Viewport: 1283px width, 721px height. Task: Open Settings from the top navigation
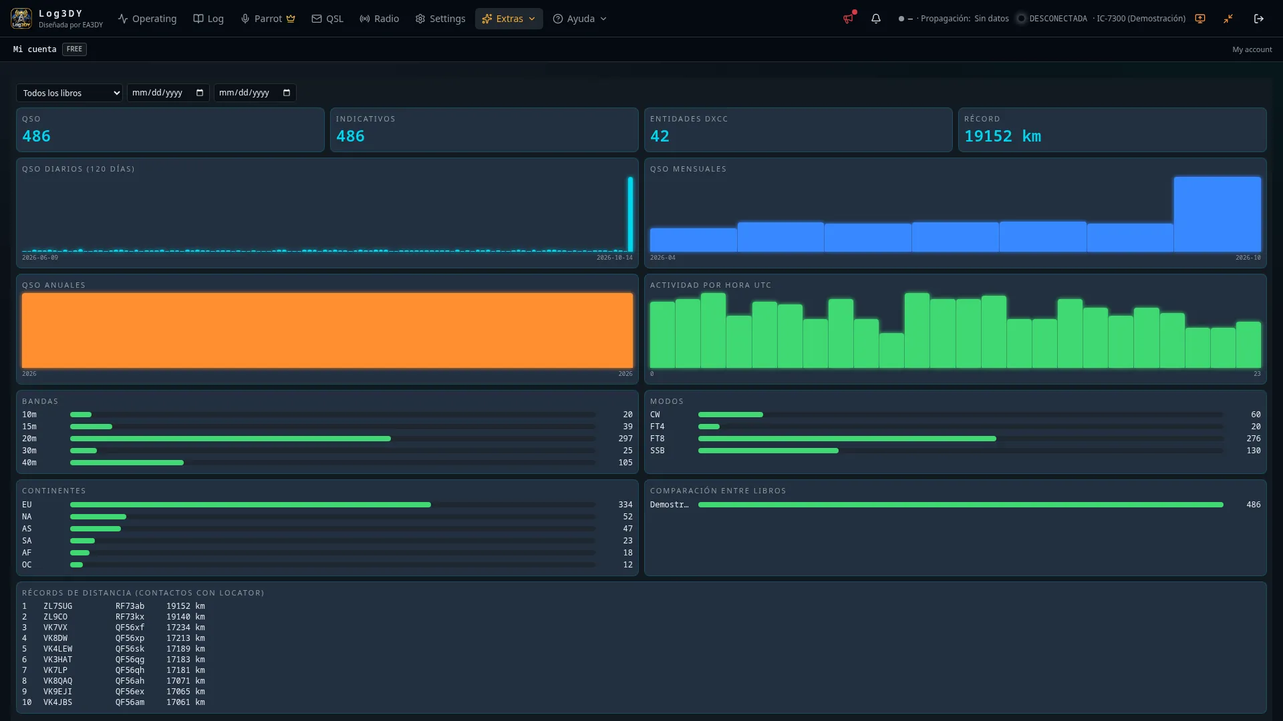point(440,19)
